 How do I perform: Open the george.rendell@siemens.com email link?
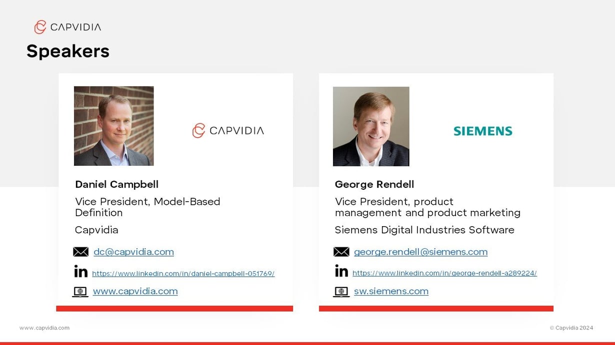pos(420,252)
